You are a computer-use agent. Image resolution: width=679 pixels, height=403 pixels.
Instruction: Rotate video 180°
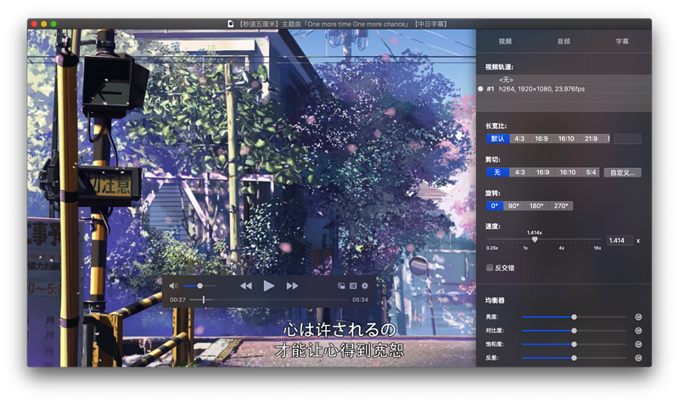point(536,206)
